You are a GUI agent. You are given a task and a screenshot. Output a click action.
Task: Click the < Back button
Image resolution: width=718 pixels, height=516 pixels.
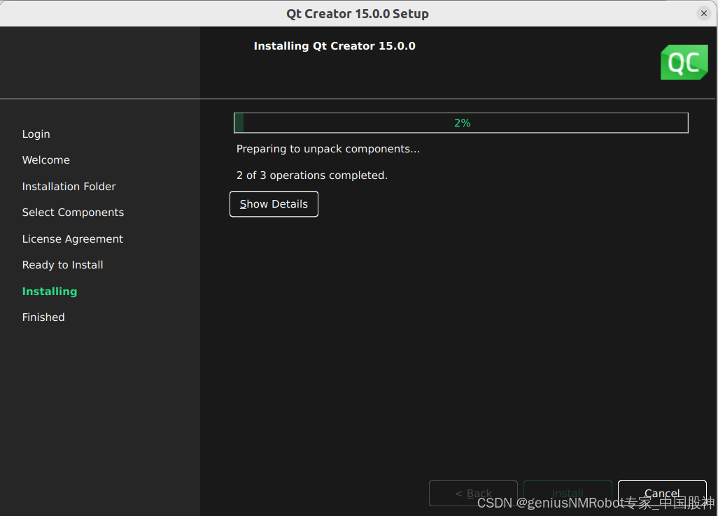pyautogui.click(x=473, y=493)
